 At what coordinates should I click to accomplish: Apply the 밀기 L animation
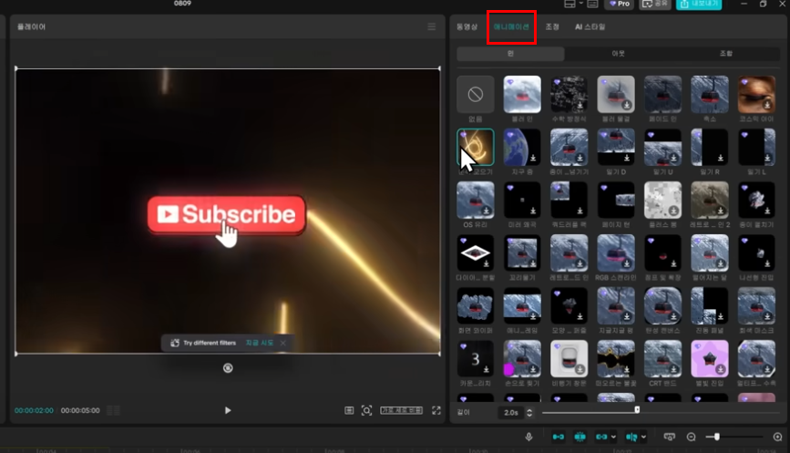pyautogui.click(x=756, y=147)
